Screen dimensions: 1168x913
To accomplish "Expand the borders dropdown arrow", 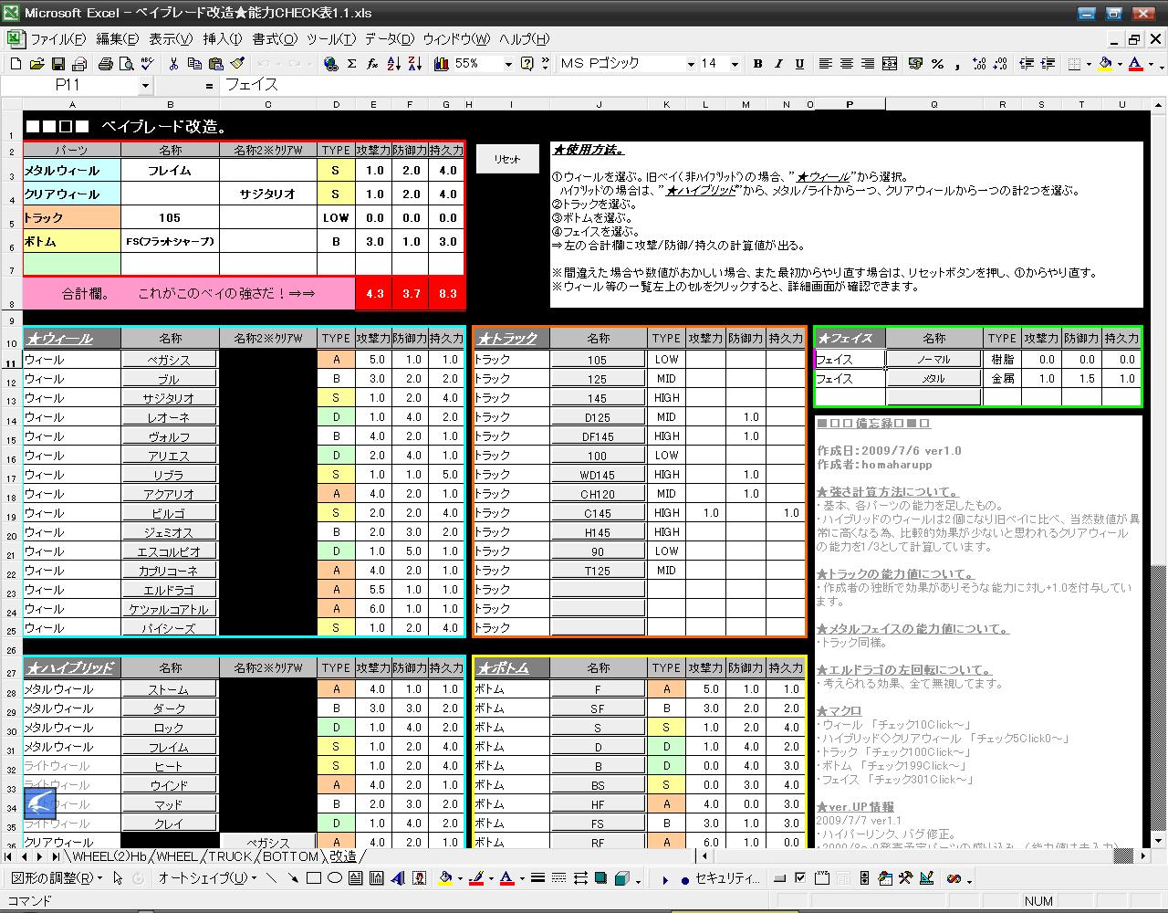I will coord(1090,64).
